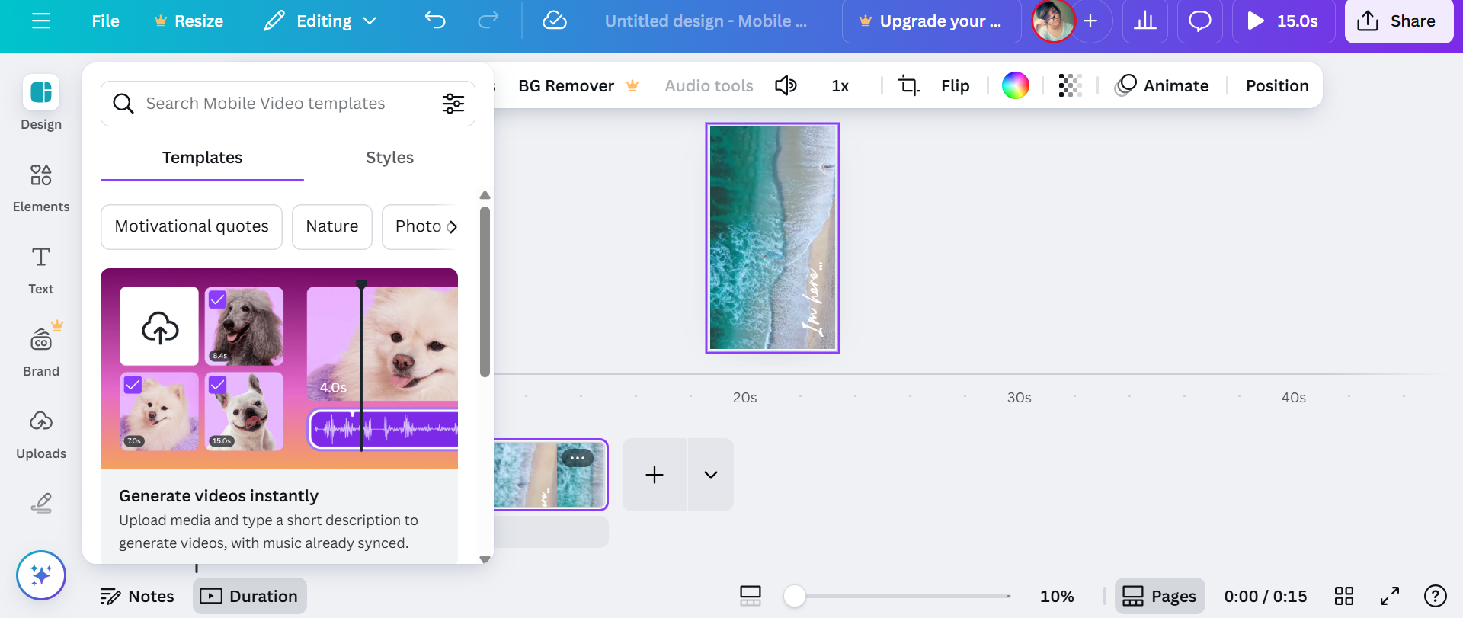Open the Generate videos instantly card
The width and height of the screenshot is (1463, 618).
click(279, 415)
